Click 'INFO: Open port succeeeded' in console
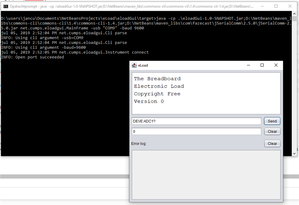 pyautogui.click(x=32, y=57)
